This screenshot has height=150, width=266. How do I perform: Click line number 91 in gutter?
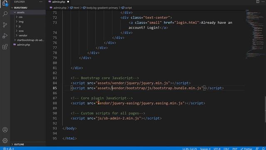pos(55,118)
